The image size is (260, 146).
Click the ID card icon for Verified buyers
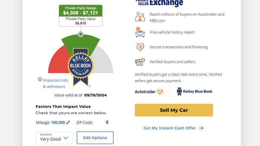coord(140,62)
